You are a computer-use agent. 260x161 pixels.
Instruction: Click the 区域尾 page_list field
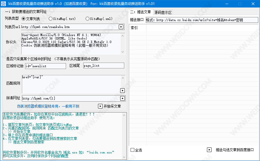(x=104, y=65)
